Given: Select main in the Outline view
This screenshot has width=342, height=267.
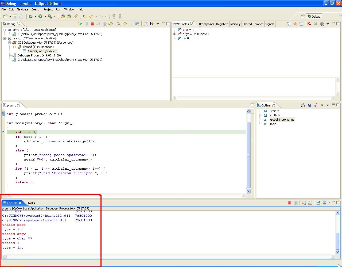Looking at the screenshot, I should (273, 124).
